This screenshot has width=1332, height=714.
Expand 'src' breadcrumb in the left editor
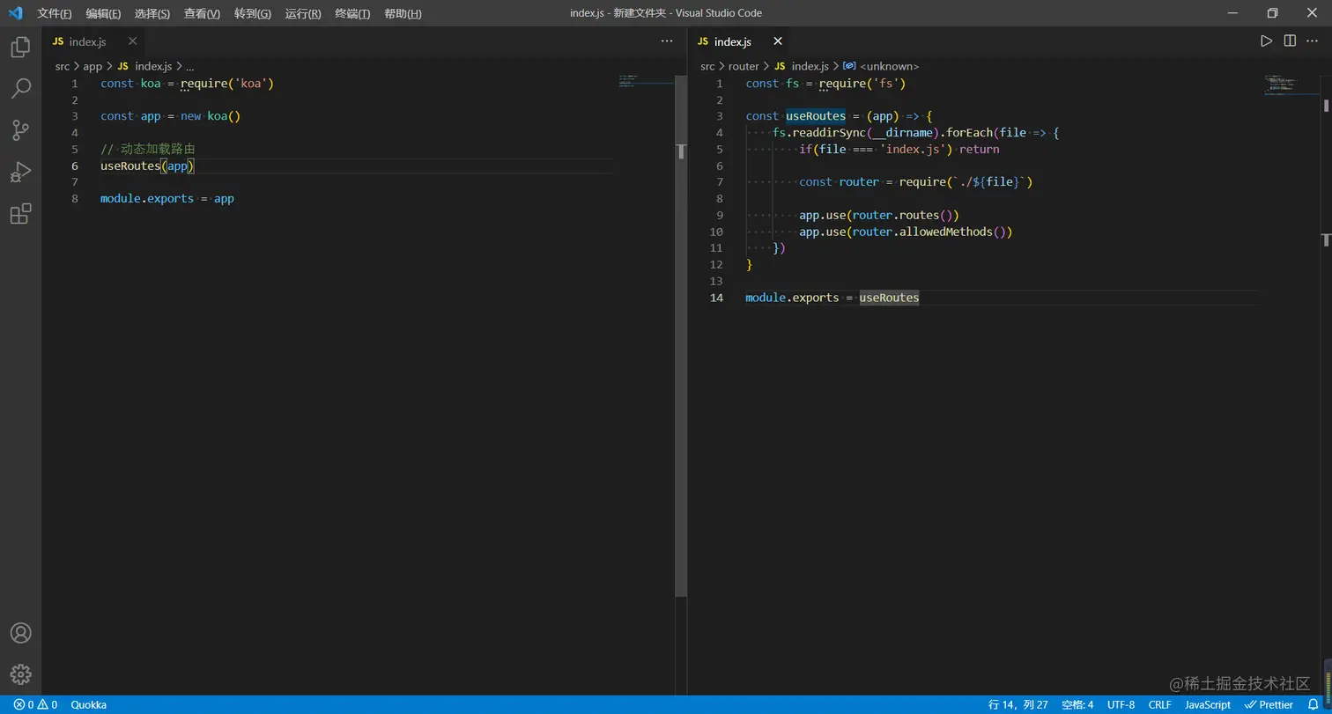62,66
